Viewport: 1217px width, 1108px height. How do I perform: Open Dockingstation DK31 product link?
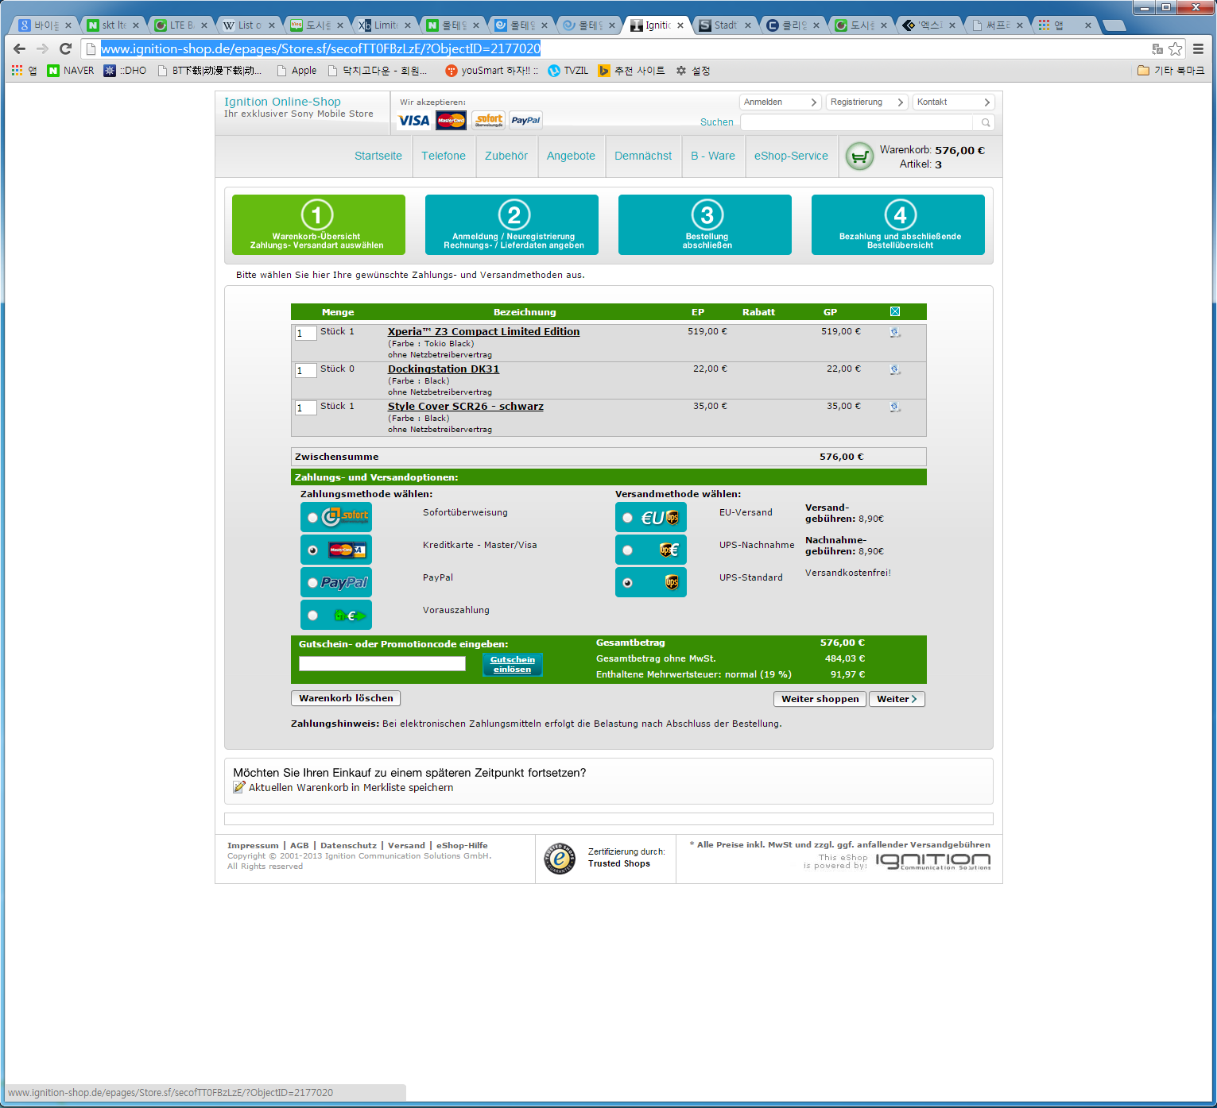444,369
